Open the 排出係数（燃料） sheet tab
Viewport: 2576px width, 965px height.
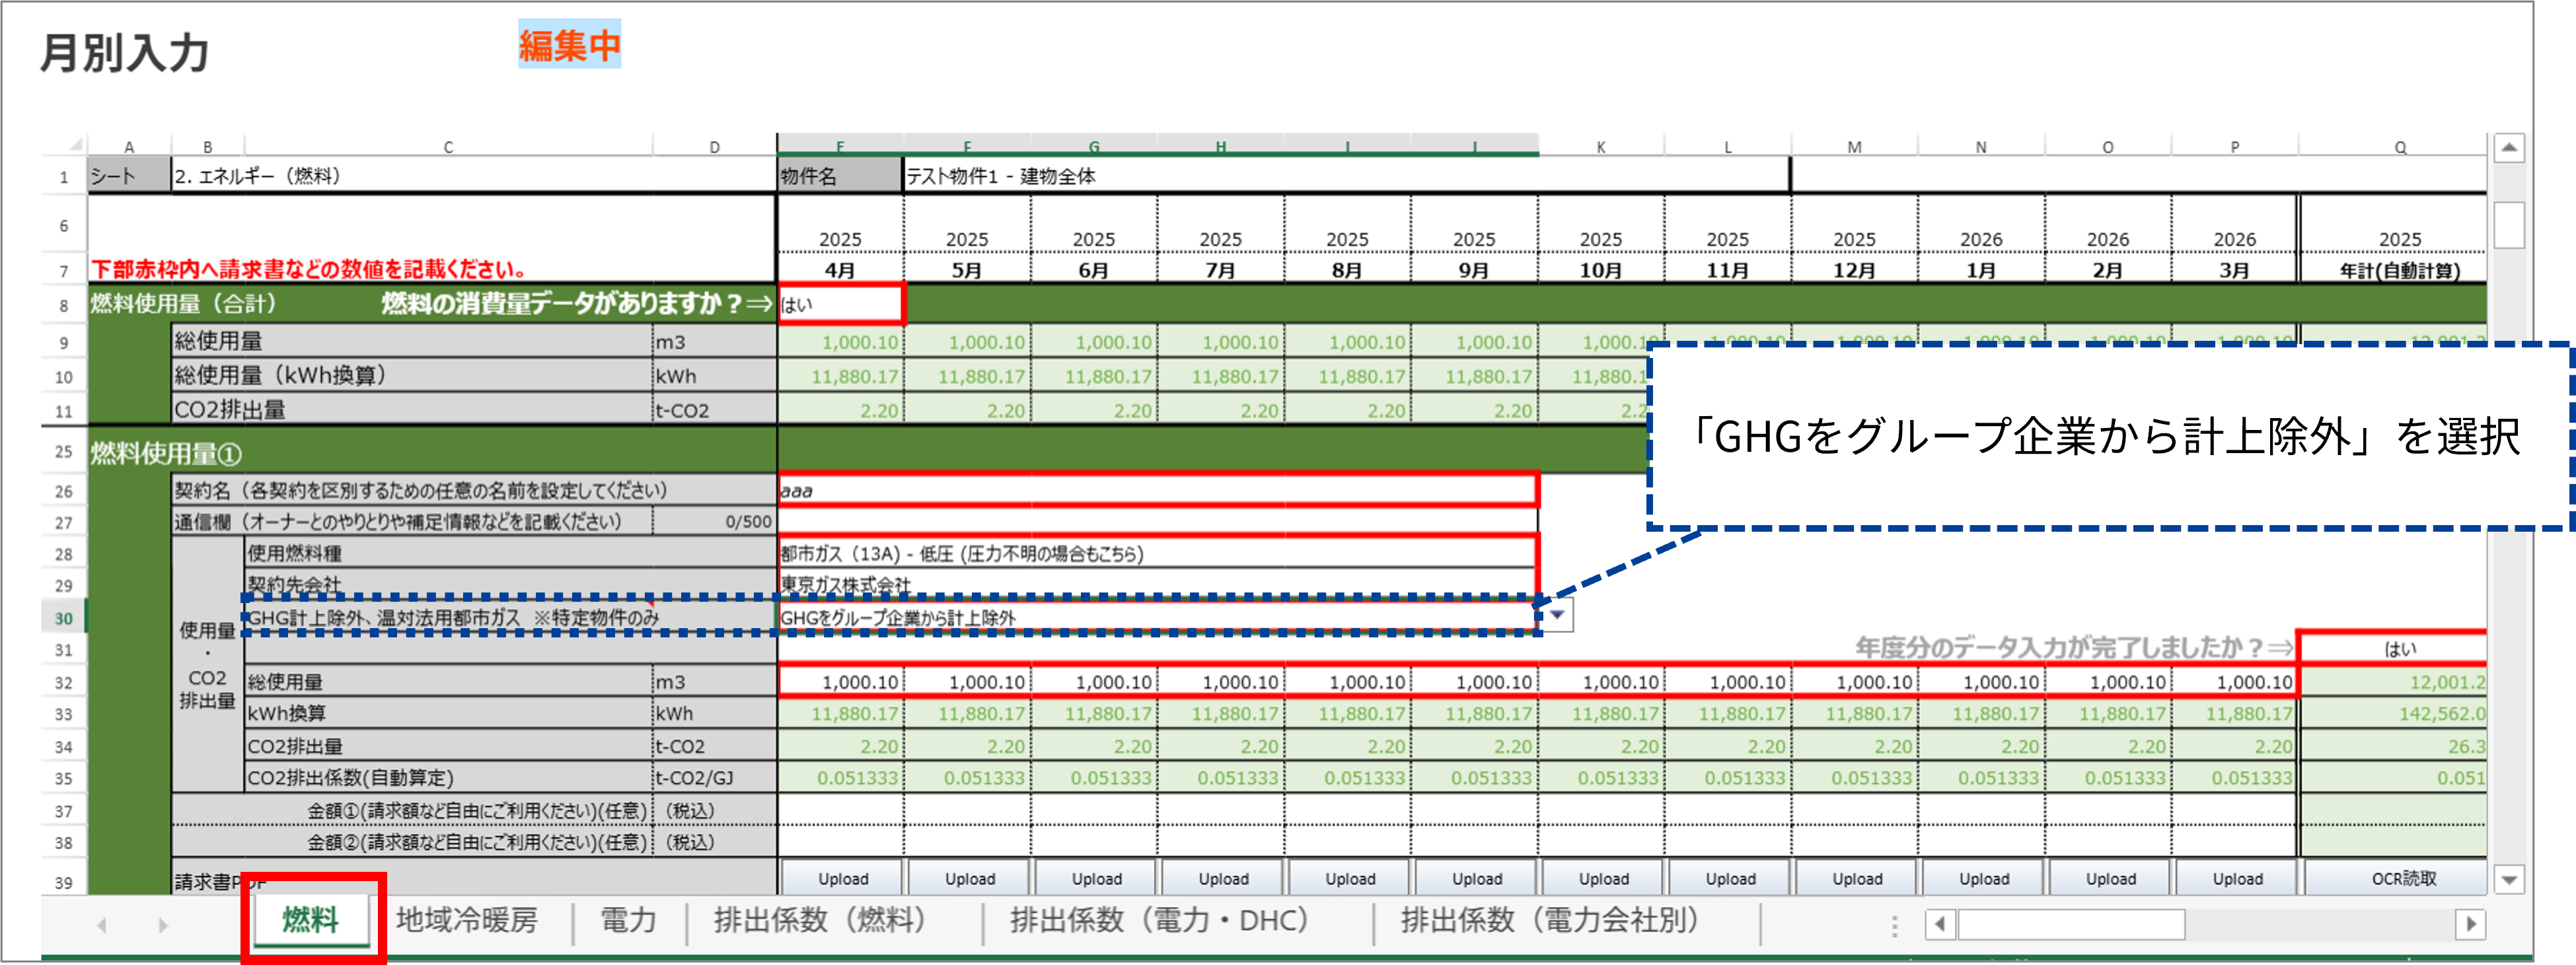coord(820,920)
